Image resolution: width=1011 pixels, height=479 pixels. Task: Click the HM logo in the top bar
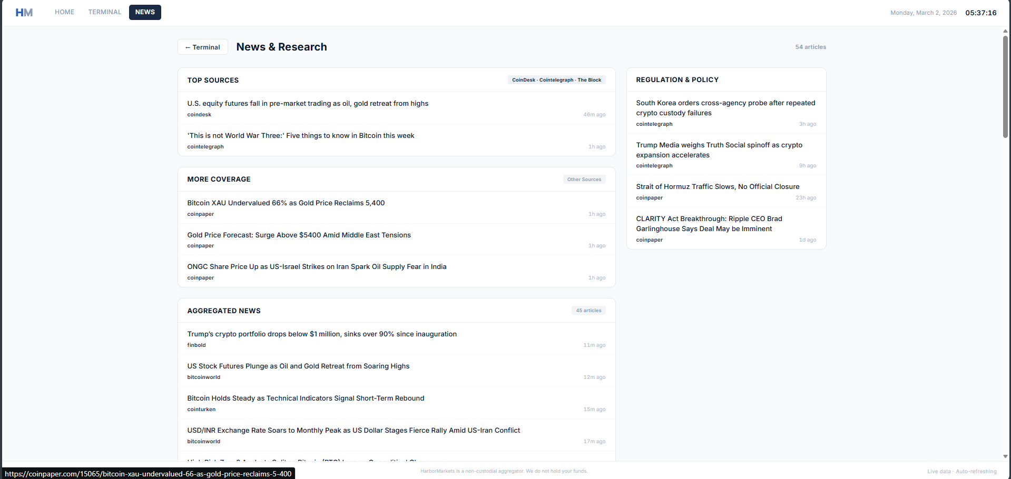pos(23,12)
